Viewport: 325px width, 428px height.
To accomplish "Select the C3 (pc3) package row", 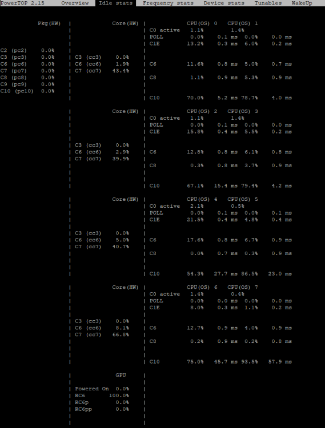I will (27, 57).
